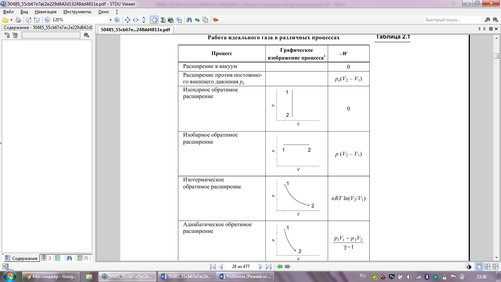Screen dimensions: 501x282
Task: Fit the page to window width
Action: 136,20
